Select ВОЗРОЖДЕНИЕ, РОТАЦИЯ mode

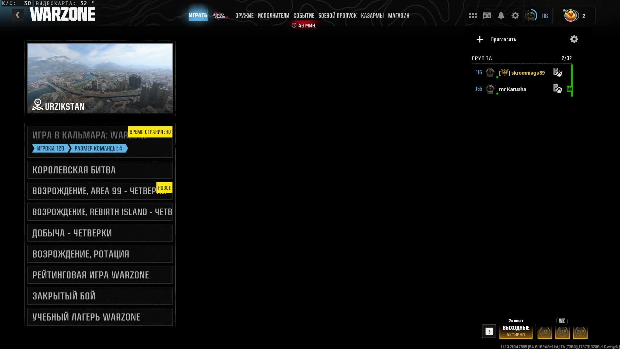point(100,254)
